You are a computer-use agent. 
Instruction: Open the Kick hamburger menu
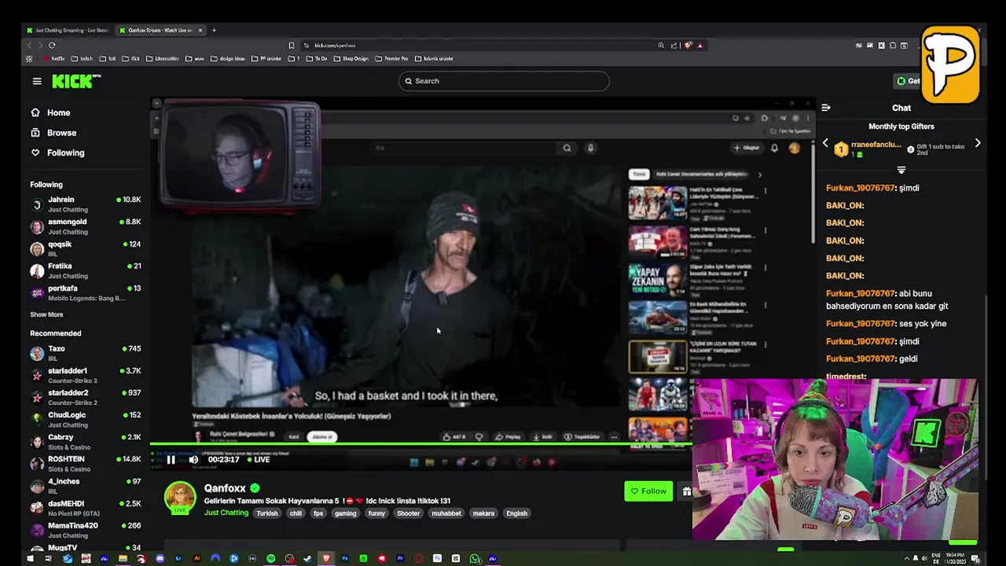(37, 81)
